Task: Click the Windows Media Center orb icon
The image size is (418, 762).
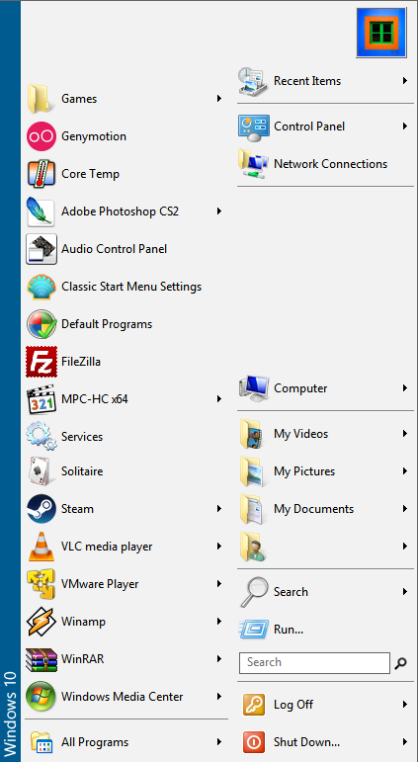Action: pyautogui.click(x=42, y=697)
